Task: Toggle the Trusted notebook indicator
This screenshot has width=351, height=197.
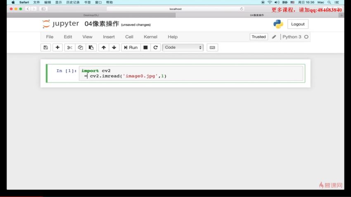Action: pyautogui.click(x=259, y=37)
